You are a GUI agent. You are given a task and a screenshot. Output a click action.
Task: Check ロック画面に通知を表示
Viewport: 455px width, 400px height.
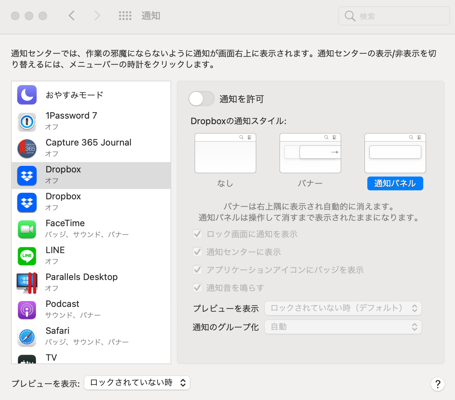tap(197, 234)
